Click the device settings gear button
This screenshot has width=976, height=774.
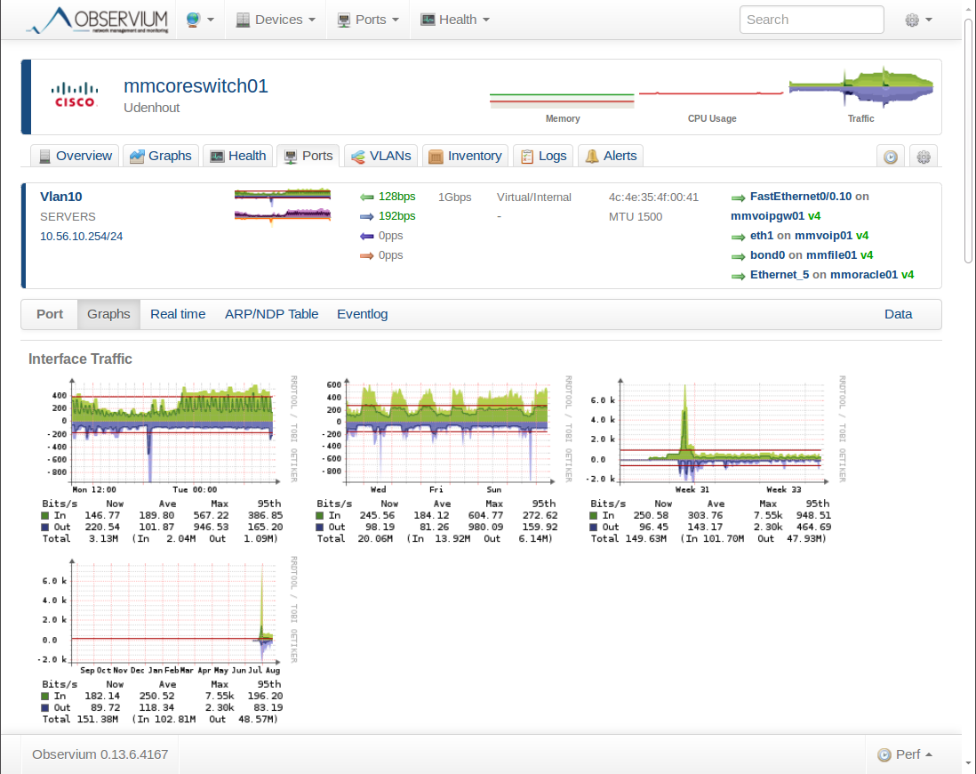pos(924,157)
